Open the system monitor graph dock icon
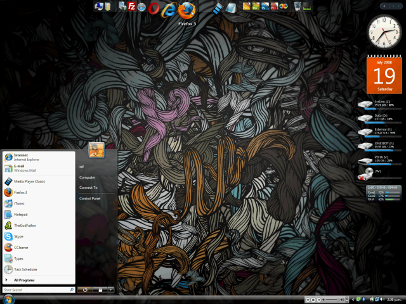Viewport: 406px width, 304px height. click(x=307, y=6)
